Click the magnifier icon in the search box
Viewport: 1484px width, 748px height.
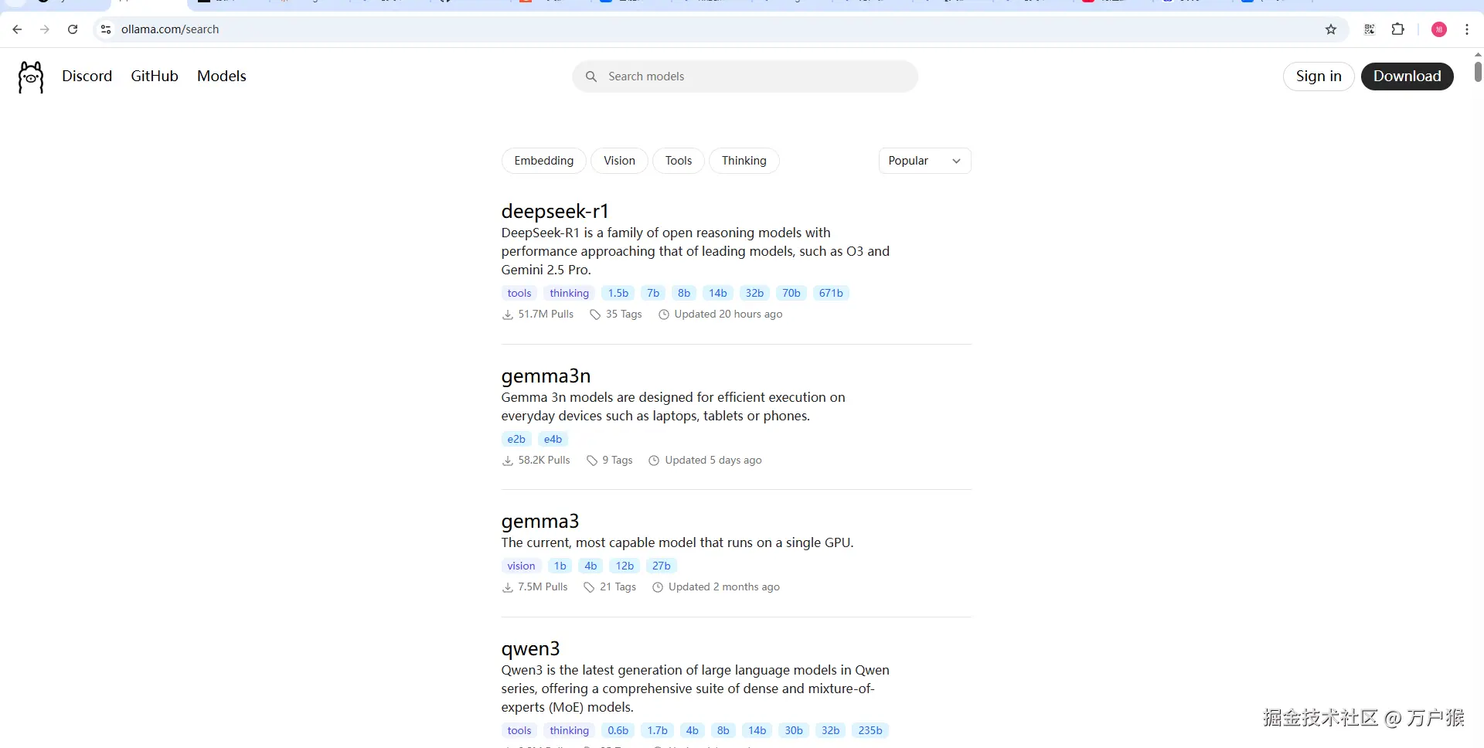[591, 76]
